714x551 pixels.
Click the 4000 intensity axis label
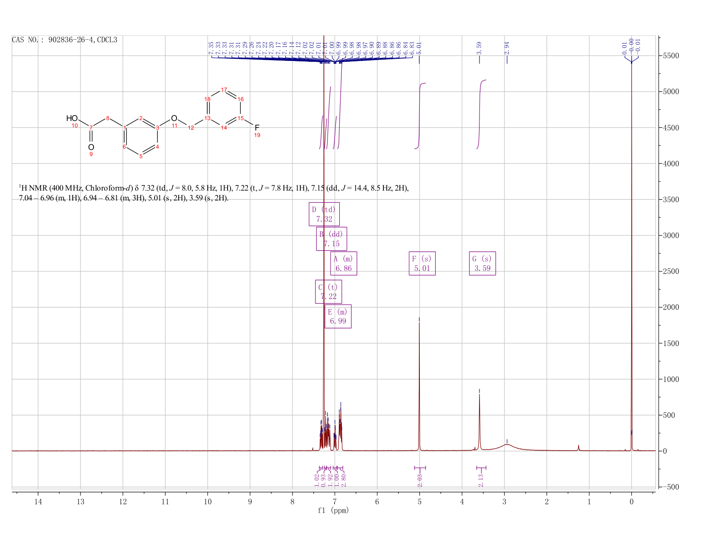[670, 164]
